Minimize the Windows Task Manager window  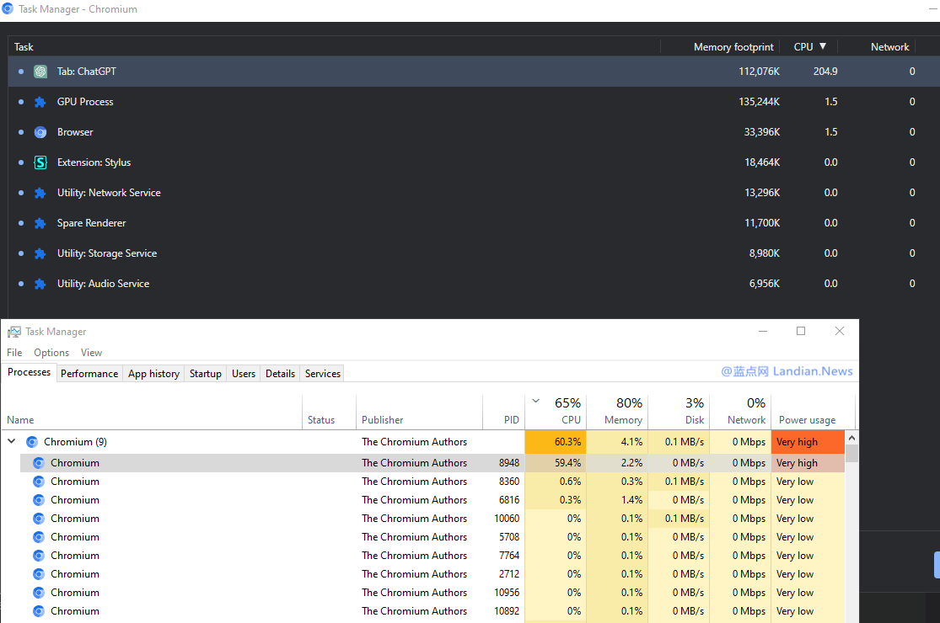tap(763, 331)
